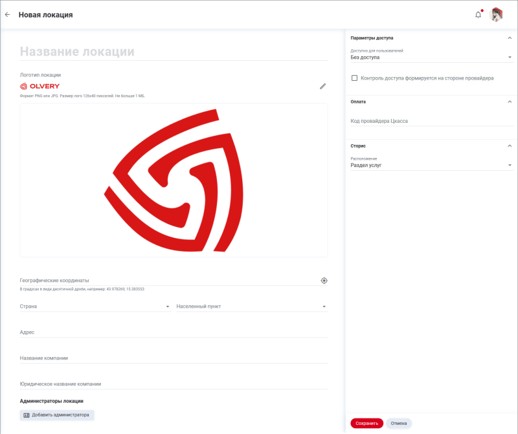Collapse the Сторис section
The height and width of the screenshot is (434, 518).
tap(510, 146)
